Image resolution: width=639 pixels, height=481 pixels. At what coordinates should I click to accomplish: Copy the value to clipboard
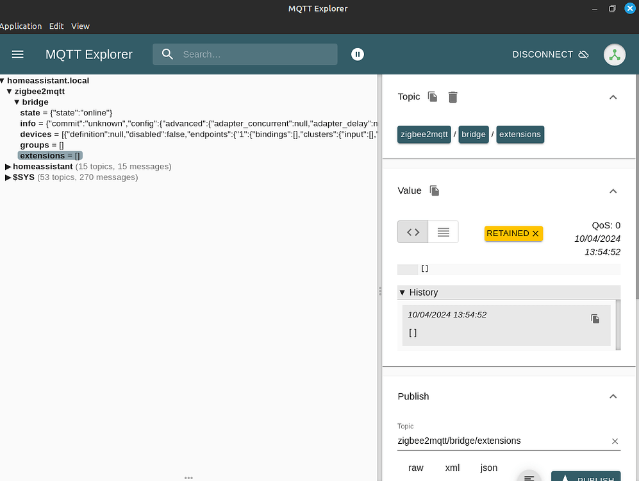[435, 190]
